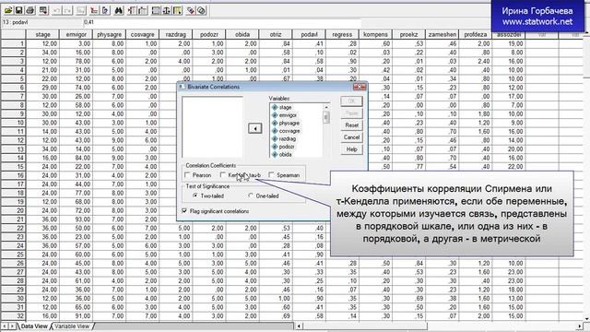Select the zameshen column header
This screenshot has height=332, width=590.
pyautogui.click(x=442, y=34)
